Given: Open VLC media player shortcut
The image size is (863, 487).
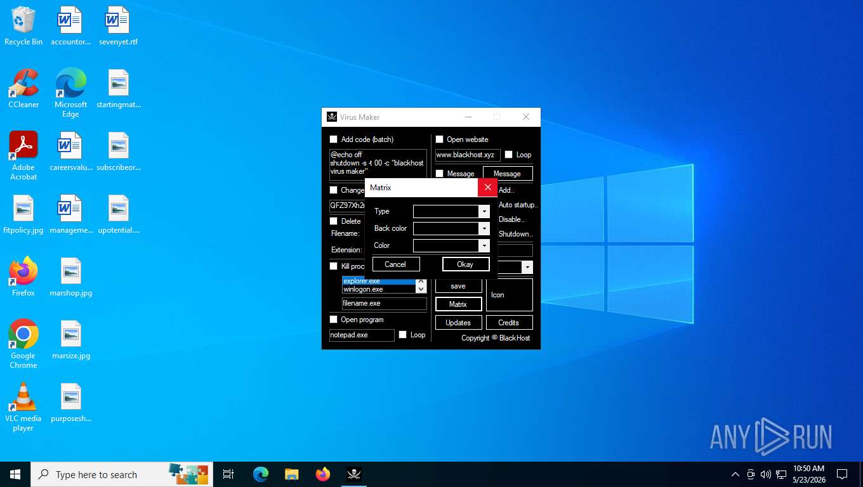Looking at the screenshot, I should 23,407.
